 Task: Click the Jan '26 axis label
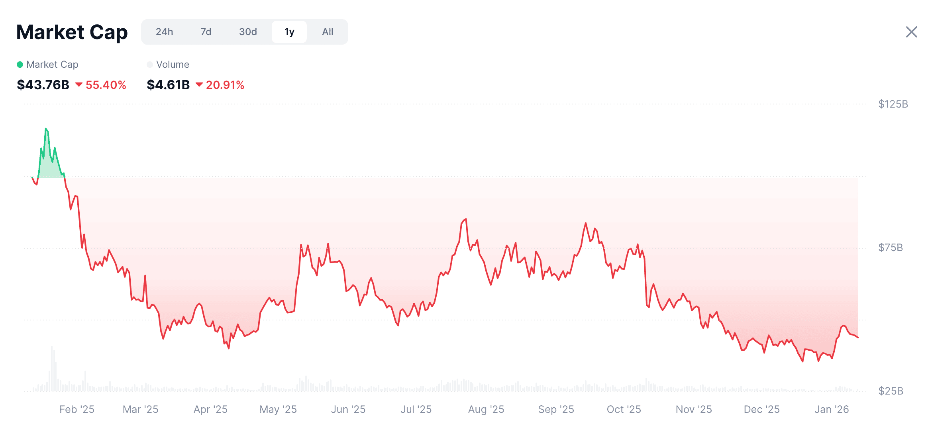click(832, 409)
